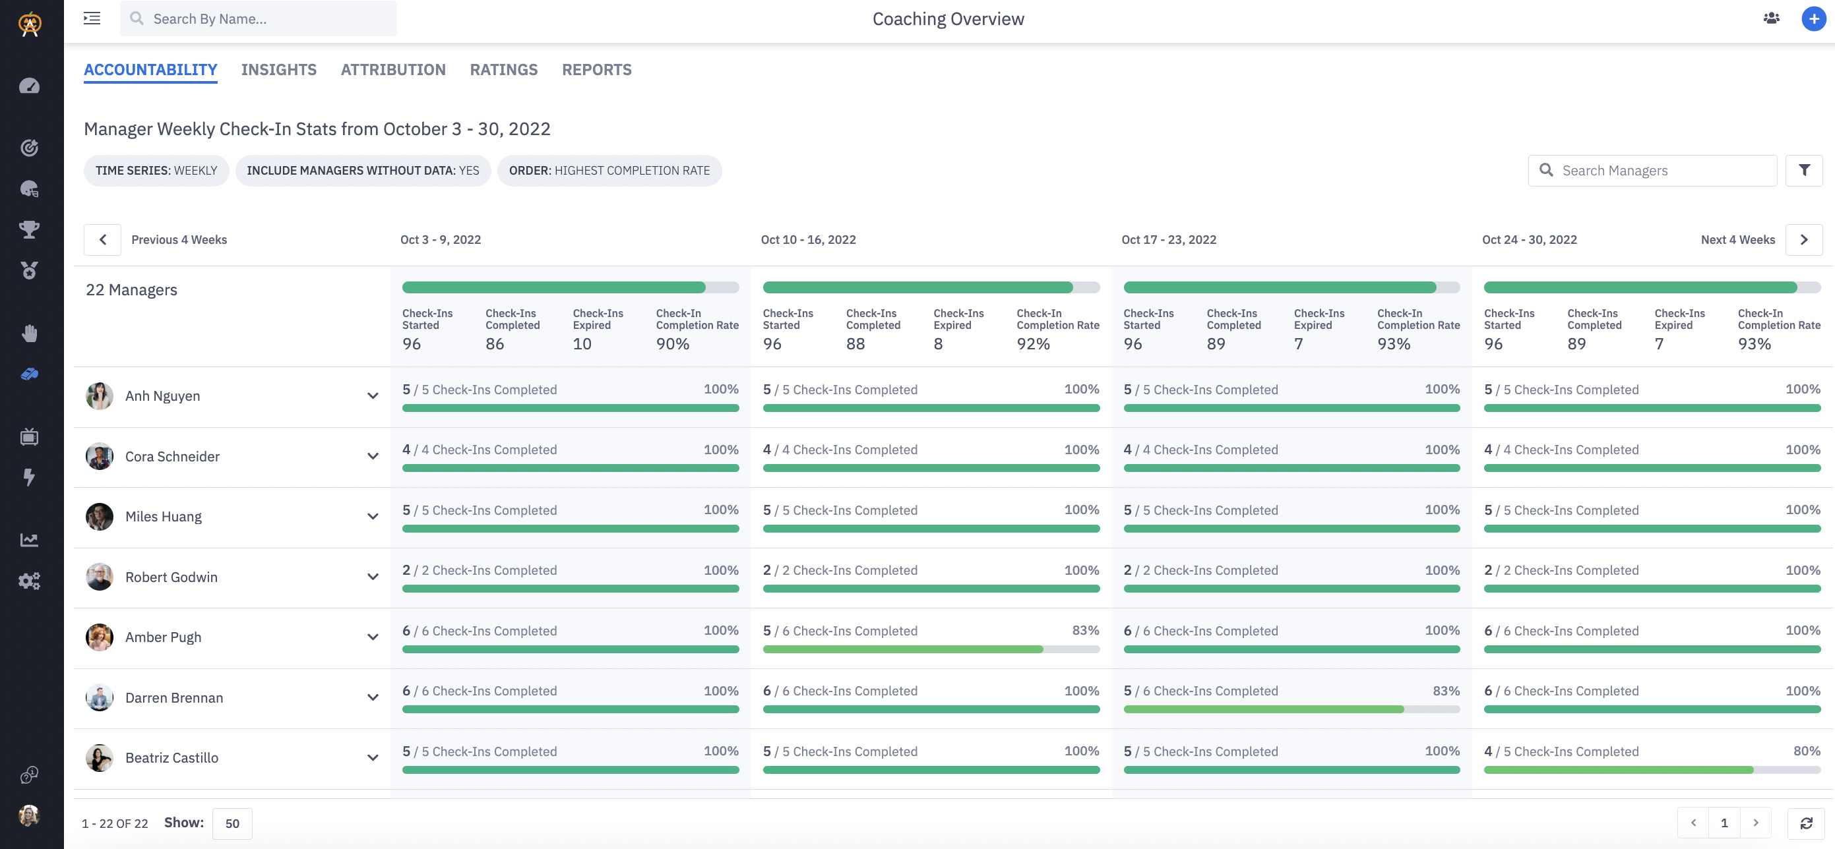
Task: Select the lightning bolt icon in sidebar
Action: (29, 477)
